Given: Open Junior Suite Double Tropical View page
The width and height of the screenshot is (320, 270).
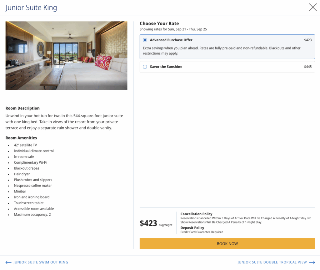Looking at the screenshot, I should point(271,262).
